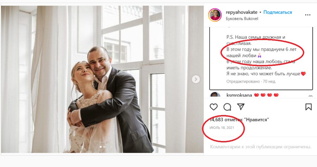Like ksmroksana's comment with the small heart
317x167 pixels.
pyautogui.click(x=311, y=97)
